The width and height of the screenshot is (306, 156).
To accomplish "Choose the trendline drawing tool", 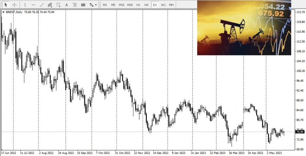I will 41,5.
